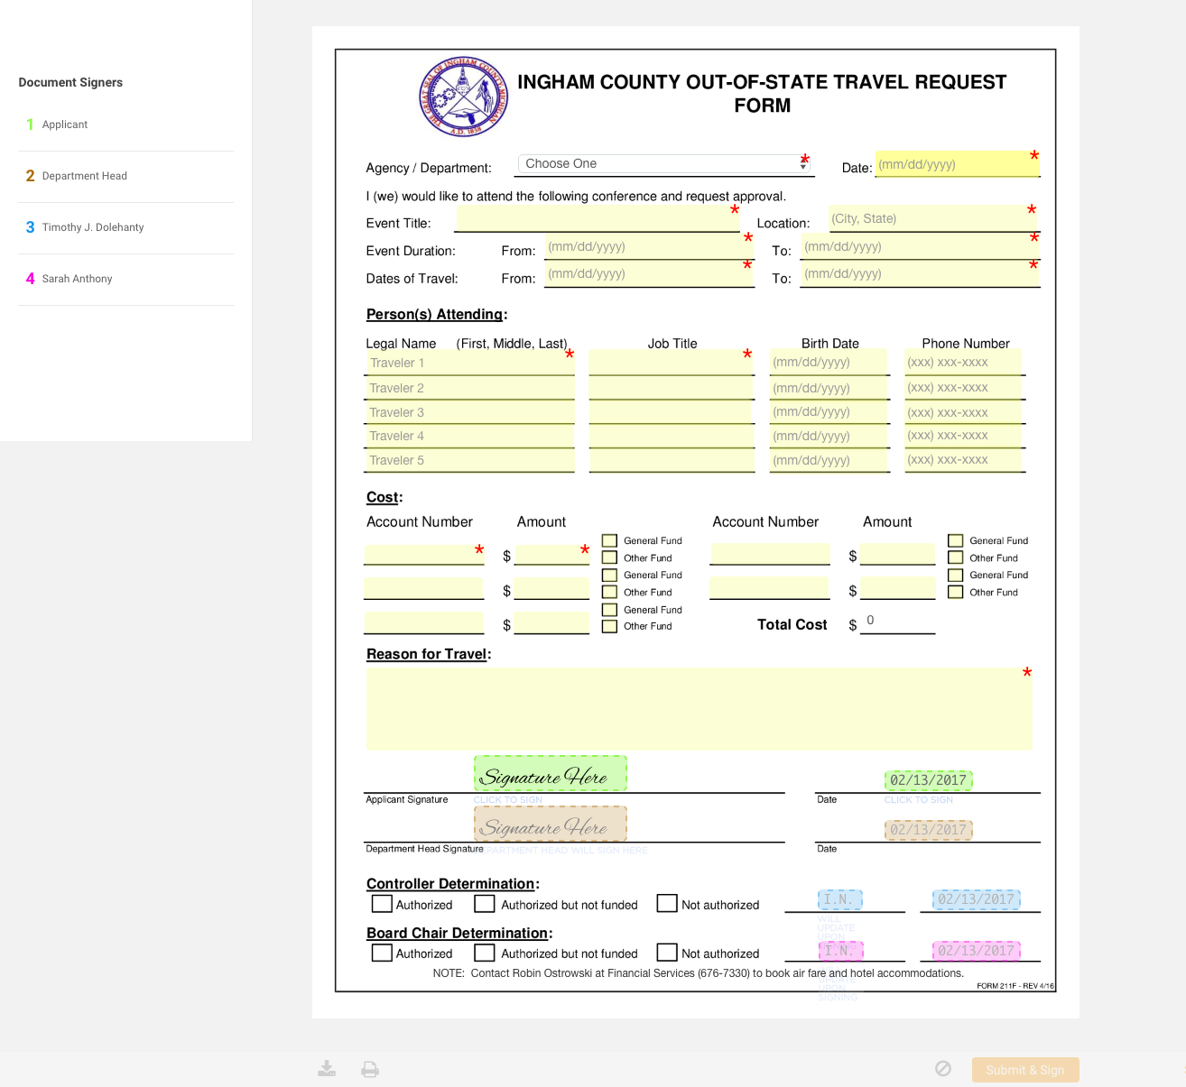Click the Submit & Sign button
Screen dimensions: 1186x1087
1024,1069
